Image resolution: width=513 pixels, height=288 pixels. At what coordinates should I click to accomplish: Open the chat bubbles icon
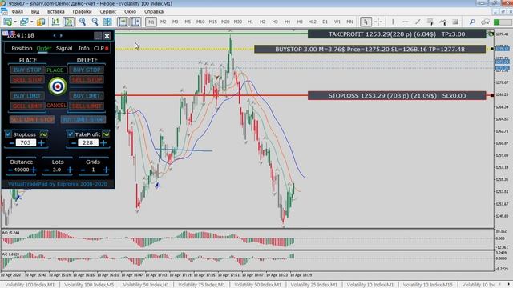pyautogui.click(x=485, y=22)
